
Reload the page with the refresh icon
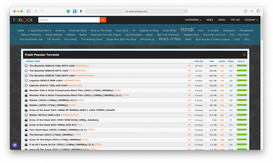point(185,11)
